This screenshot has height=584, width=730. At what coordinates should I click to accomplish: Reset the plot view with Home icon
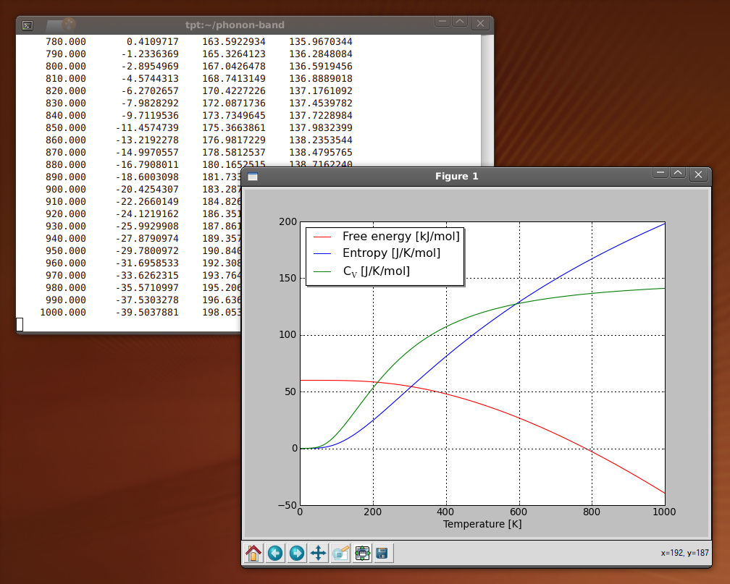point(253,554)
